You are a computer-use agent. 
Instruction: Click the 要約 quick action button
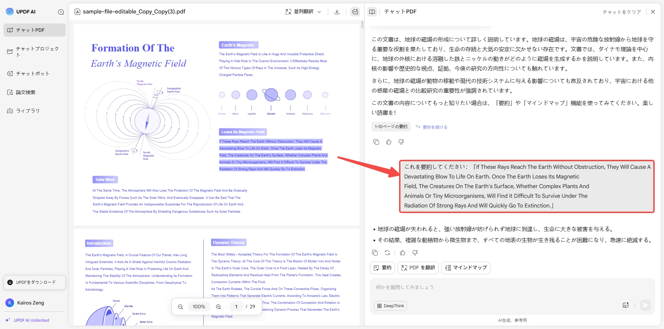(382, 268)
